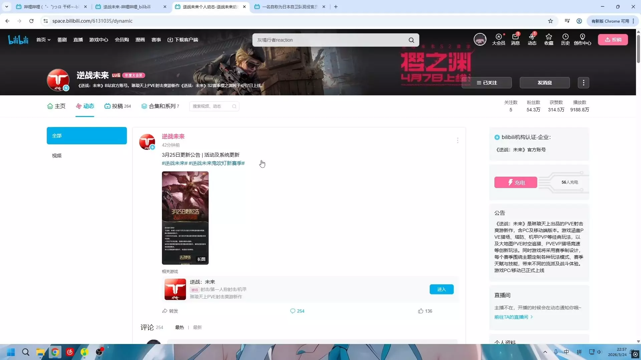Open 创作中心 icon
641x360 pixels.
pyautogui.click(x=583, y=39)
